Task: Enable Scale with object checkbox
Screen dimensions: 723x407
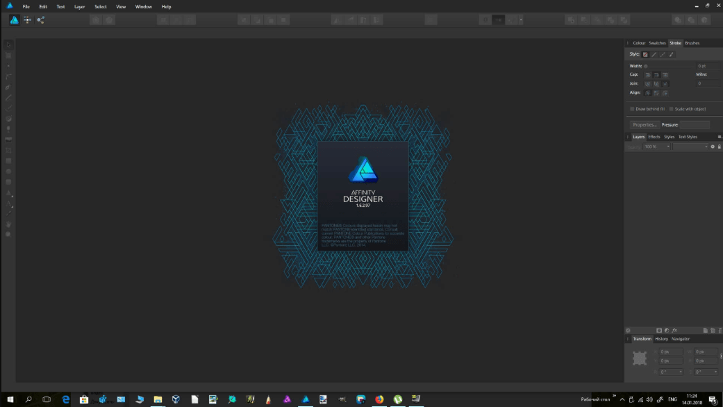Action: coord(672,109)
